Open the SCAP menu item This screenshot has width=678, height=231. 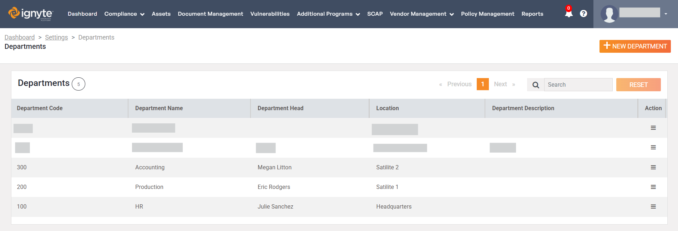pyautogui.click(x=375, y=14)
